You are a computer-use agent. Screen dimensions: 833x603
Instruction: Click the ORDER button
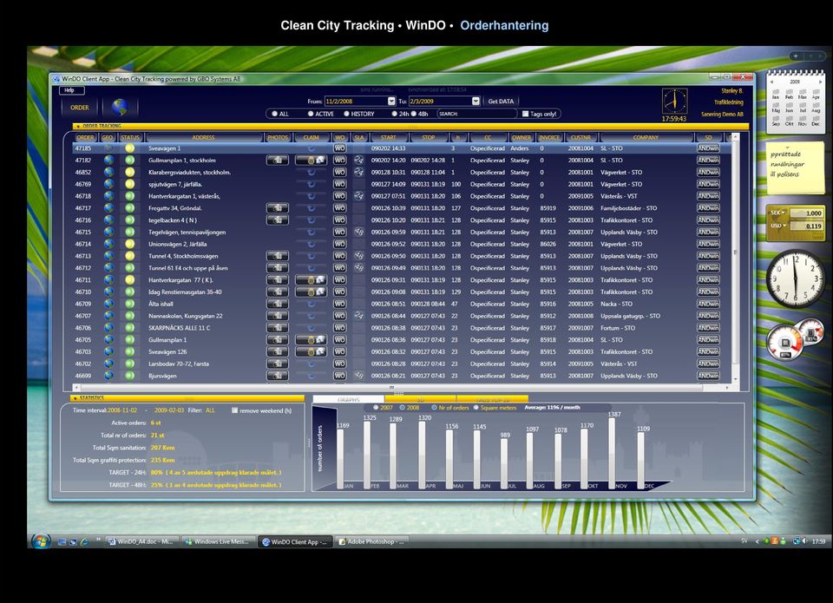tap(80, 108)
